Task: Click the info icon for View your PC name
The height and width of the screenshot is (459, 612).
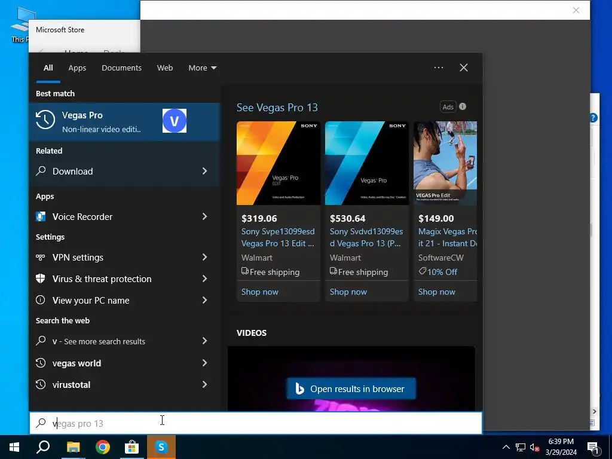Action: point(41,300)
